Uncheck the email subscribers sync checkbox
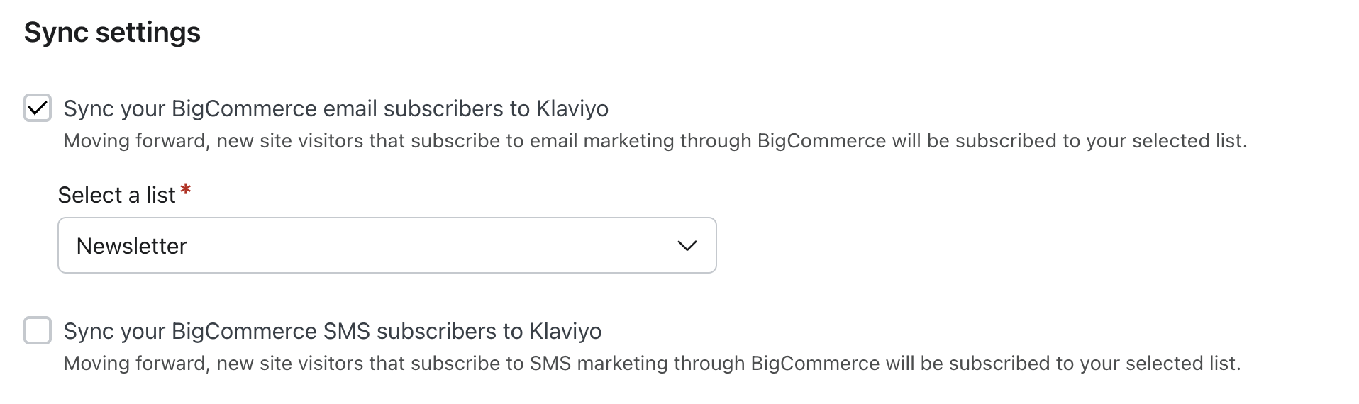The image size is (1359, 404). coord(38,108)
